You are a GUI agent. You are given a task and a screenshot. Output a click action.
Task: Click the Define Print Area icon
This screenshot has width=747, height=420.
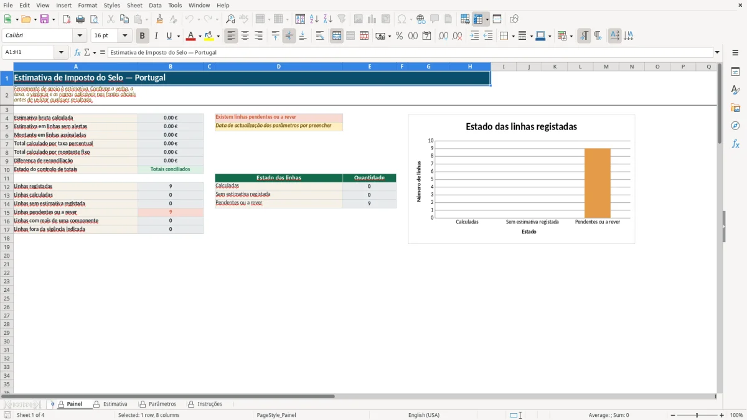click(465, 19)
